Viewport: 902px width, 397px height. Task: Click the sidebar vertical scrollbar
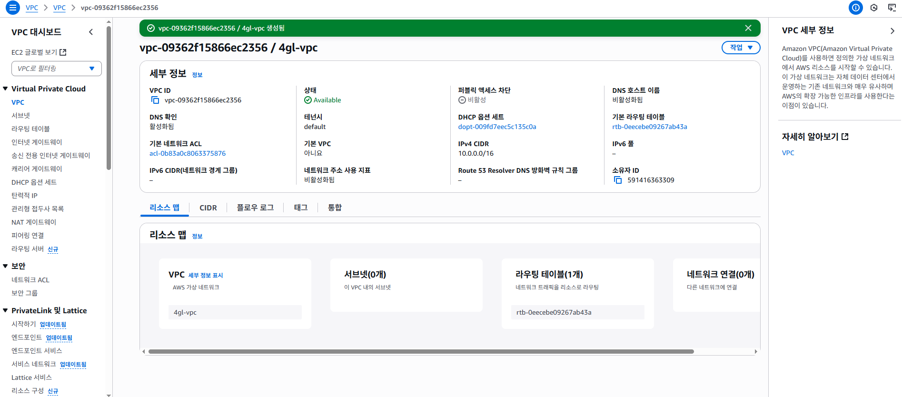(x=109, y=98)
